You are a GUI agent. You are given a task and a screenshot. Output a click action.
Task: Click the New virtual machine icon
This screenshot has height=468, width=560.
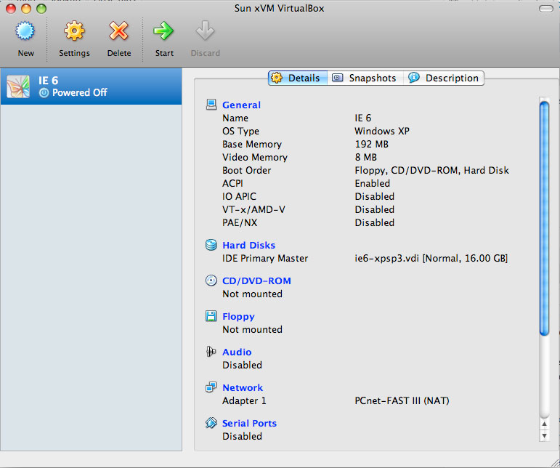[x=25, y=31]
